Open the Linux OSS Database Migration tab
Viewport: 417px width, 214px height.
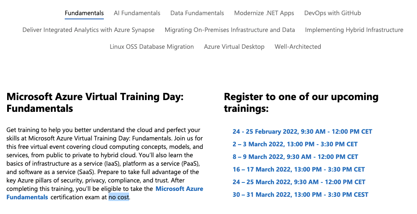[152, 47]
